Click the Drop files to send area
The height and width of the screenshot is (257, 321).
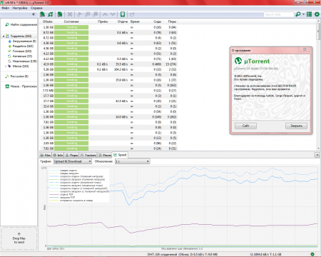coord(19,238)
